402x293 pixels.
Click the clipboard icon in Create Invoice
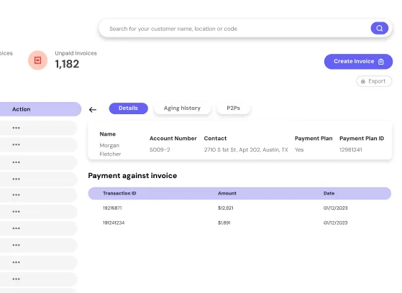point(381,62)
